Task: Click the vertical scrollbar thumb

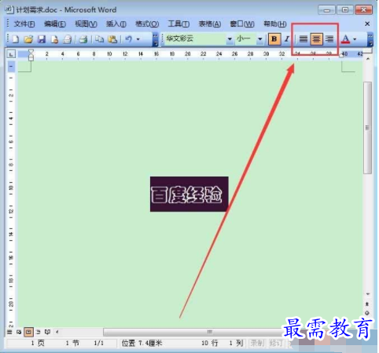Action: (x=367, y=128)
